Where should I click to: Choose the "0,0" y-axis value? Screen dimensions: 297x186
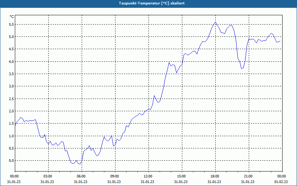pyautogui.click(x=12, y=161)
